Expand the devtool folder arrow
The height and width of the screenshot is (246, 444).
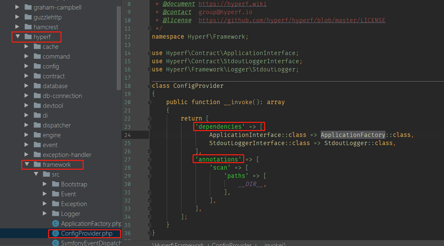click(26, 105)
